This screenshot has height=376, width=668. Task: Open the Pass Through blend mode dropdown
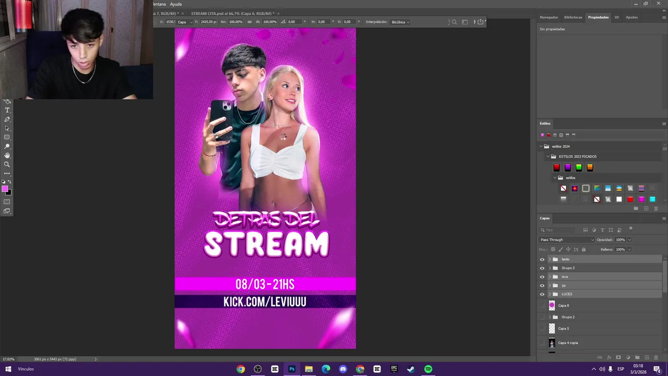coord(567,240)
